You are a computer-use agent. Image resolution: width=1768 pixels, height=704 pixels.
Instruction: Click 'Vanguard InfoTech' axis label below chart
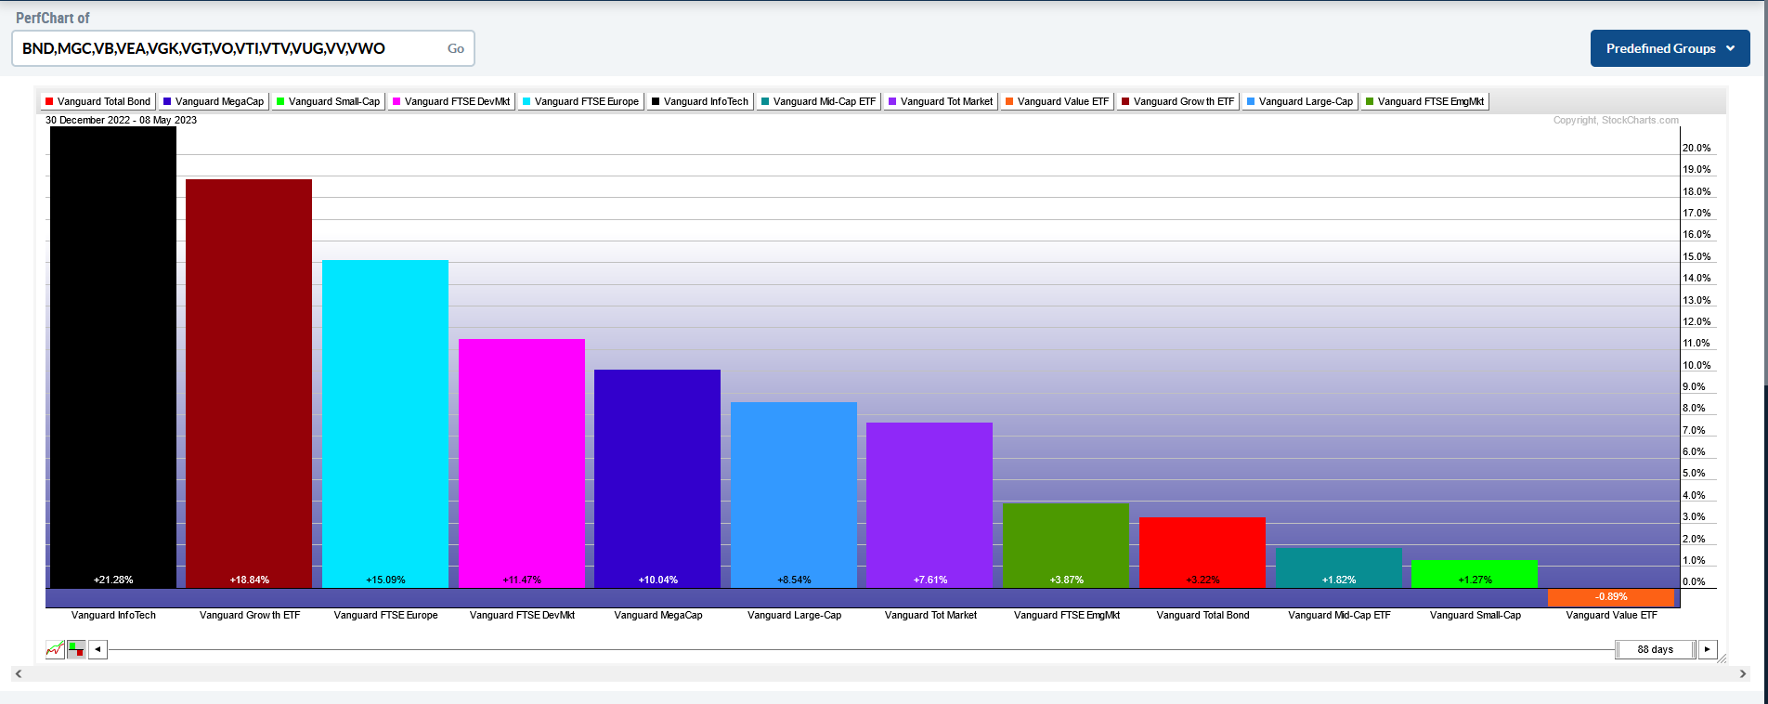[113, 615]
